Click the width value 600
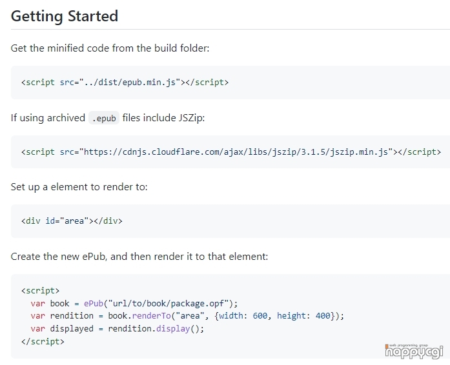The height and width of the screenshot is (365, 450). pyautogui.click(x=260, y=316)
